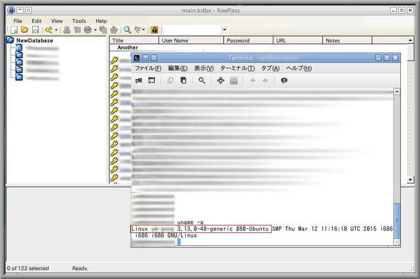Click the Terminal new window icon

coord(152,81)
